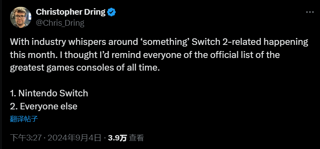Select the "1. Nintendo Switch" list line
The image size is (320, 149).
point(49,93)
